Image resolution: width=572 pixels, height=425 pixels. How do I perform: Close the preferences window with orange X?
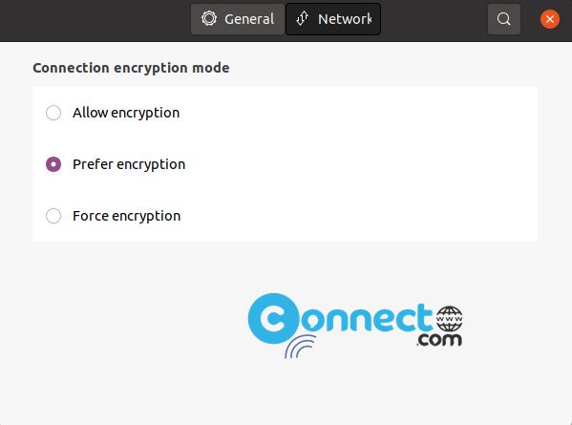click(550, 19)
